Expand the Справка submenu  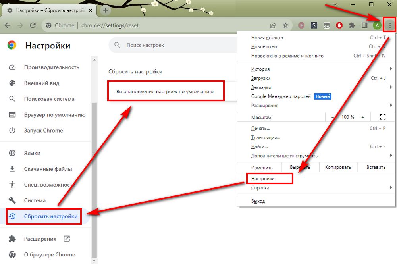tap(316, 188)
